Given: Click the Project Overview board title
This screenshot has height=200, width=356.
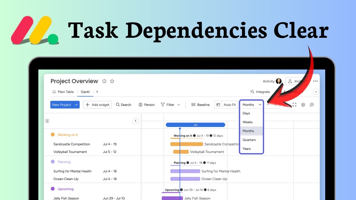Looking at the screenshot, I should 74,81.
